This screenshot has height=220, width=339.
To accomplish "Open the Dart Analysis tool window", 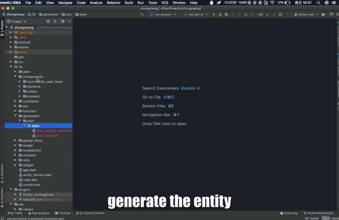I will pos(39,213).
